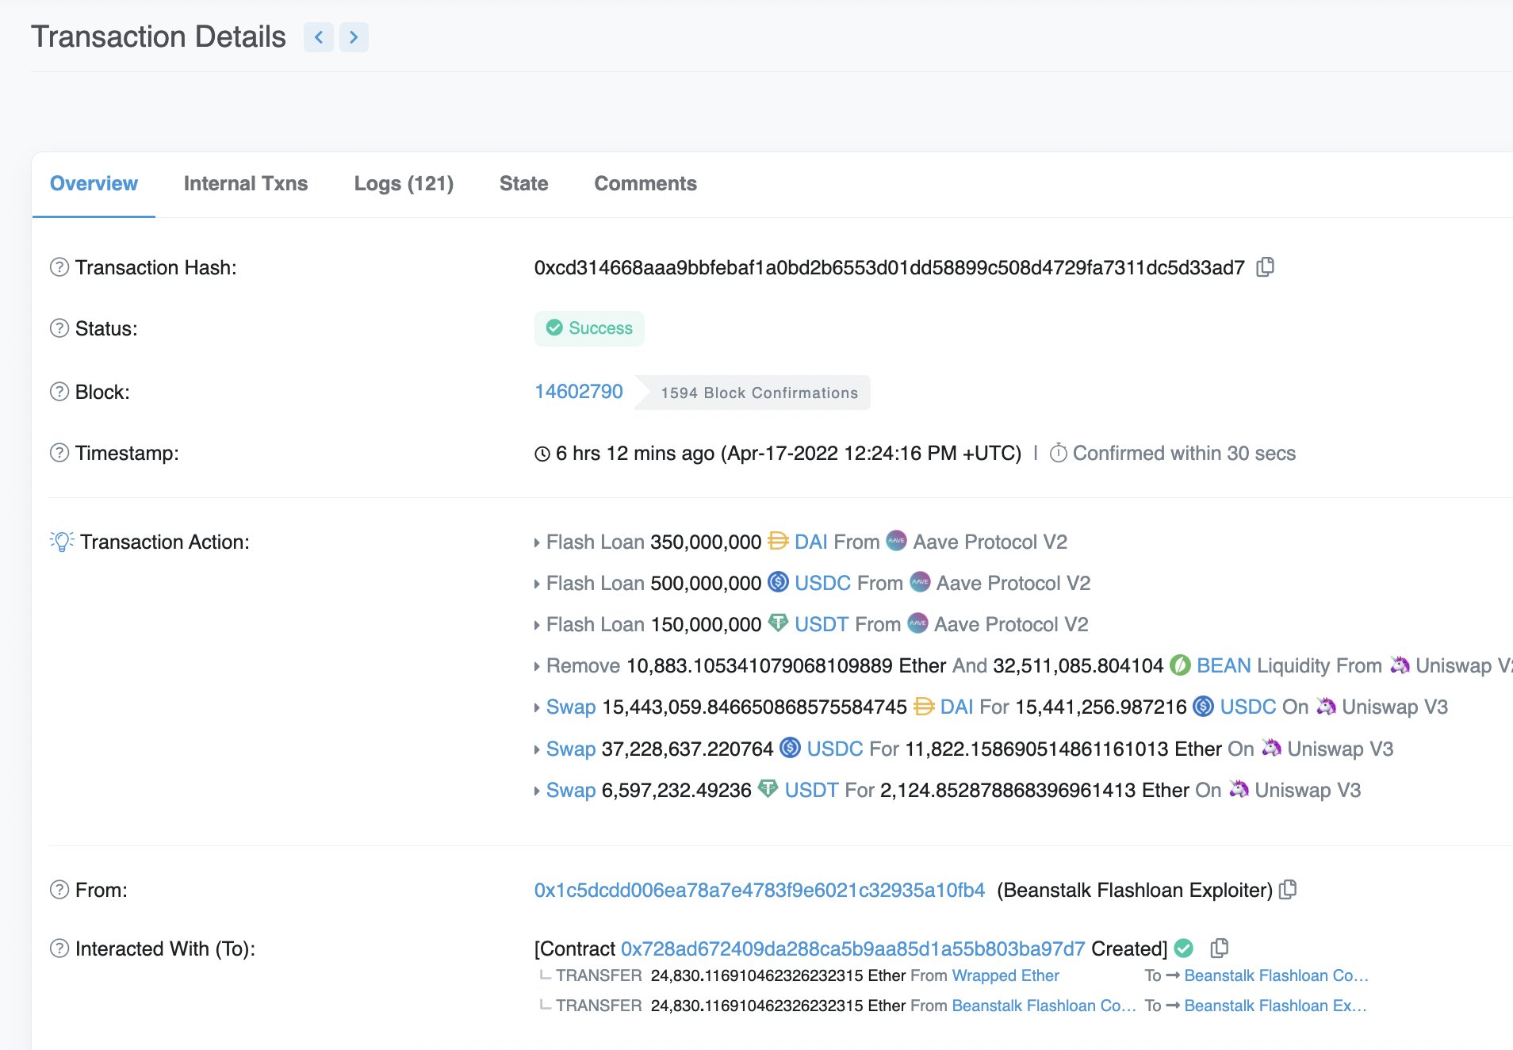The width and height of the screenshot is (1513, 1050).
Task: Open block 14602790 link
Action: pos(579,392)
